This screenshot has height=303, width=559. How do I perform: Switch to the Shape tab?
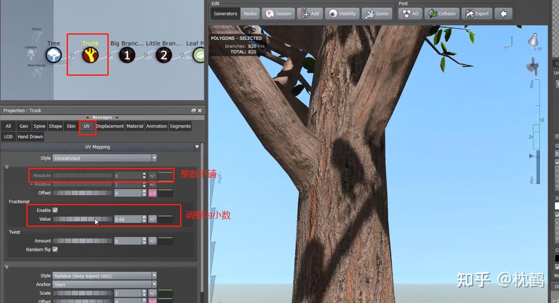(55, 126)
